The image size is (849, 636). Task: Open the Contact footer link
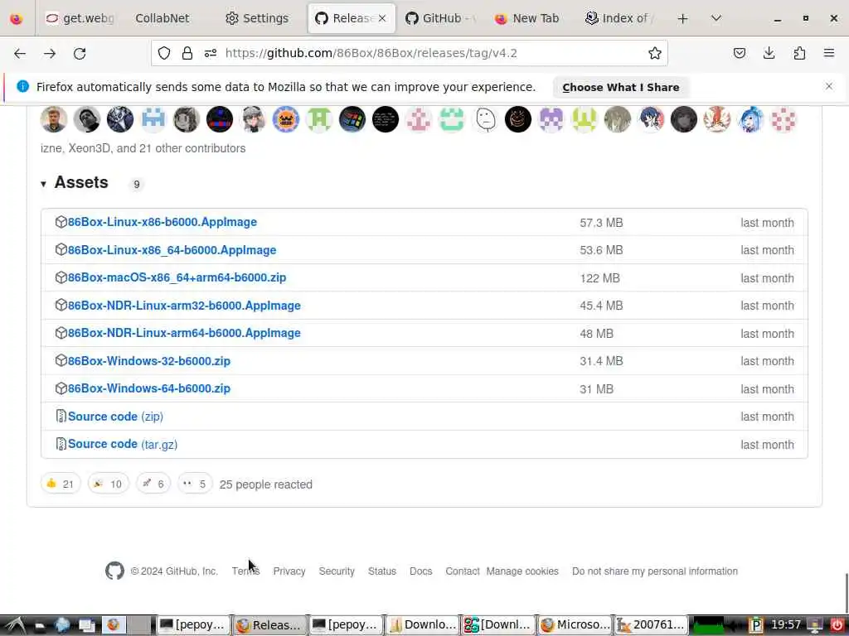point(463,571)
